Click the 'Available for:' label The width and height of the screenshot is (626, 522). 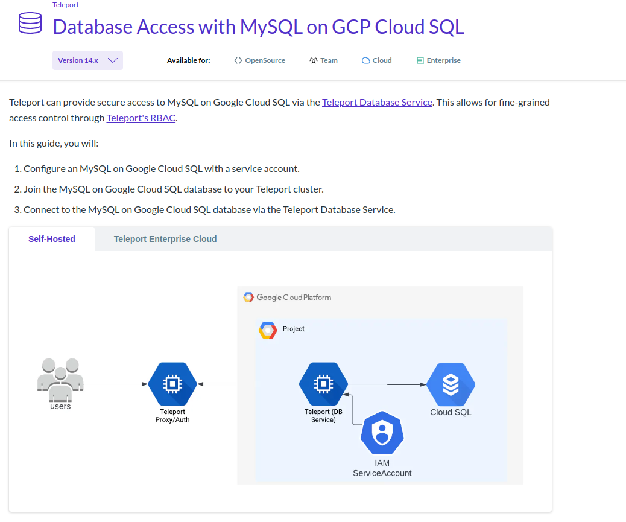pos(188,60)
